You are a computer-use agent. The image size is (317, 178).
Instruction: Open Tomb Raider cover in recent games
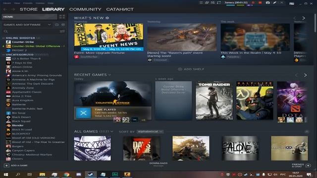coord(214,100)
